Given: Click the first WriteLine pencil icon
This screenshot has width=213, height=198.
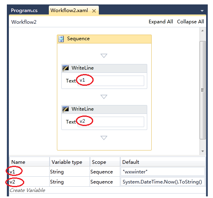Looking at the screenshot, I should click(x=65, y=68).
